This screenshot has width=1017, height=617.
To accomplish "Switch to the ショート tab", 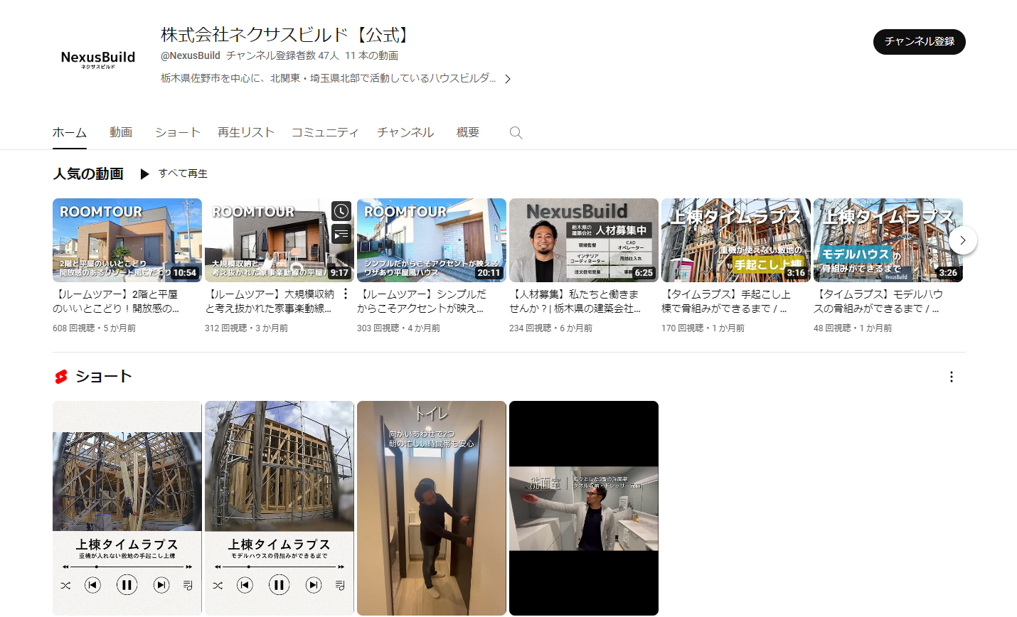I will (178, 133).
